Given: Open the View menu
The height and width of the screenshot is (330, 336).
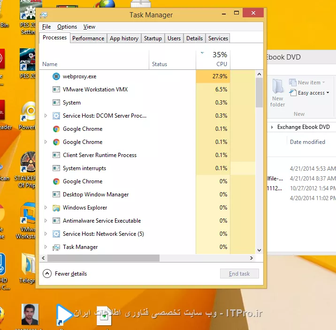Looking at the screenshot, I should [89, 27].
